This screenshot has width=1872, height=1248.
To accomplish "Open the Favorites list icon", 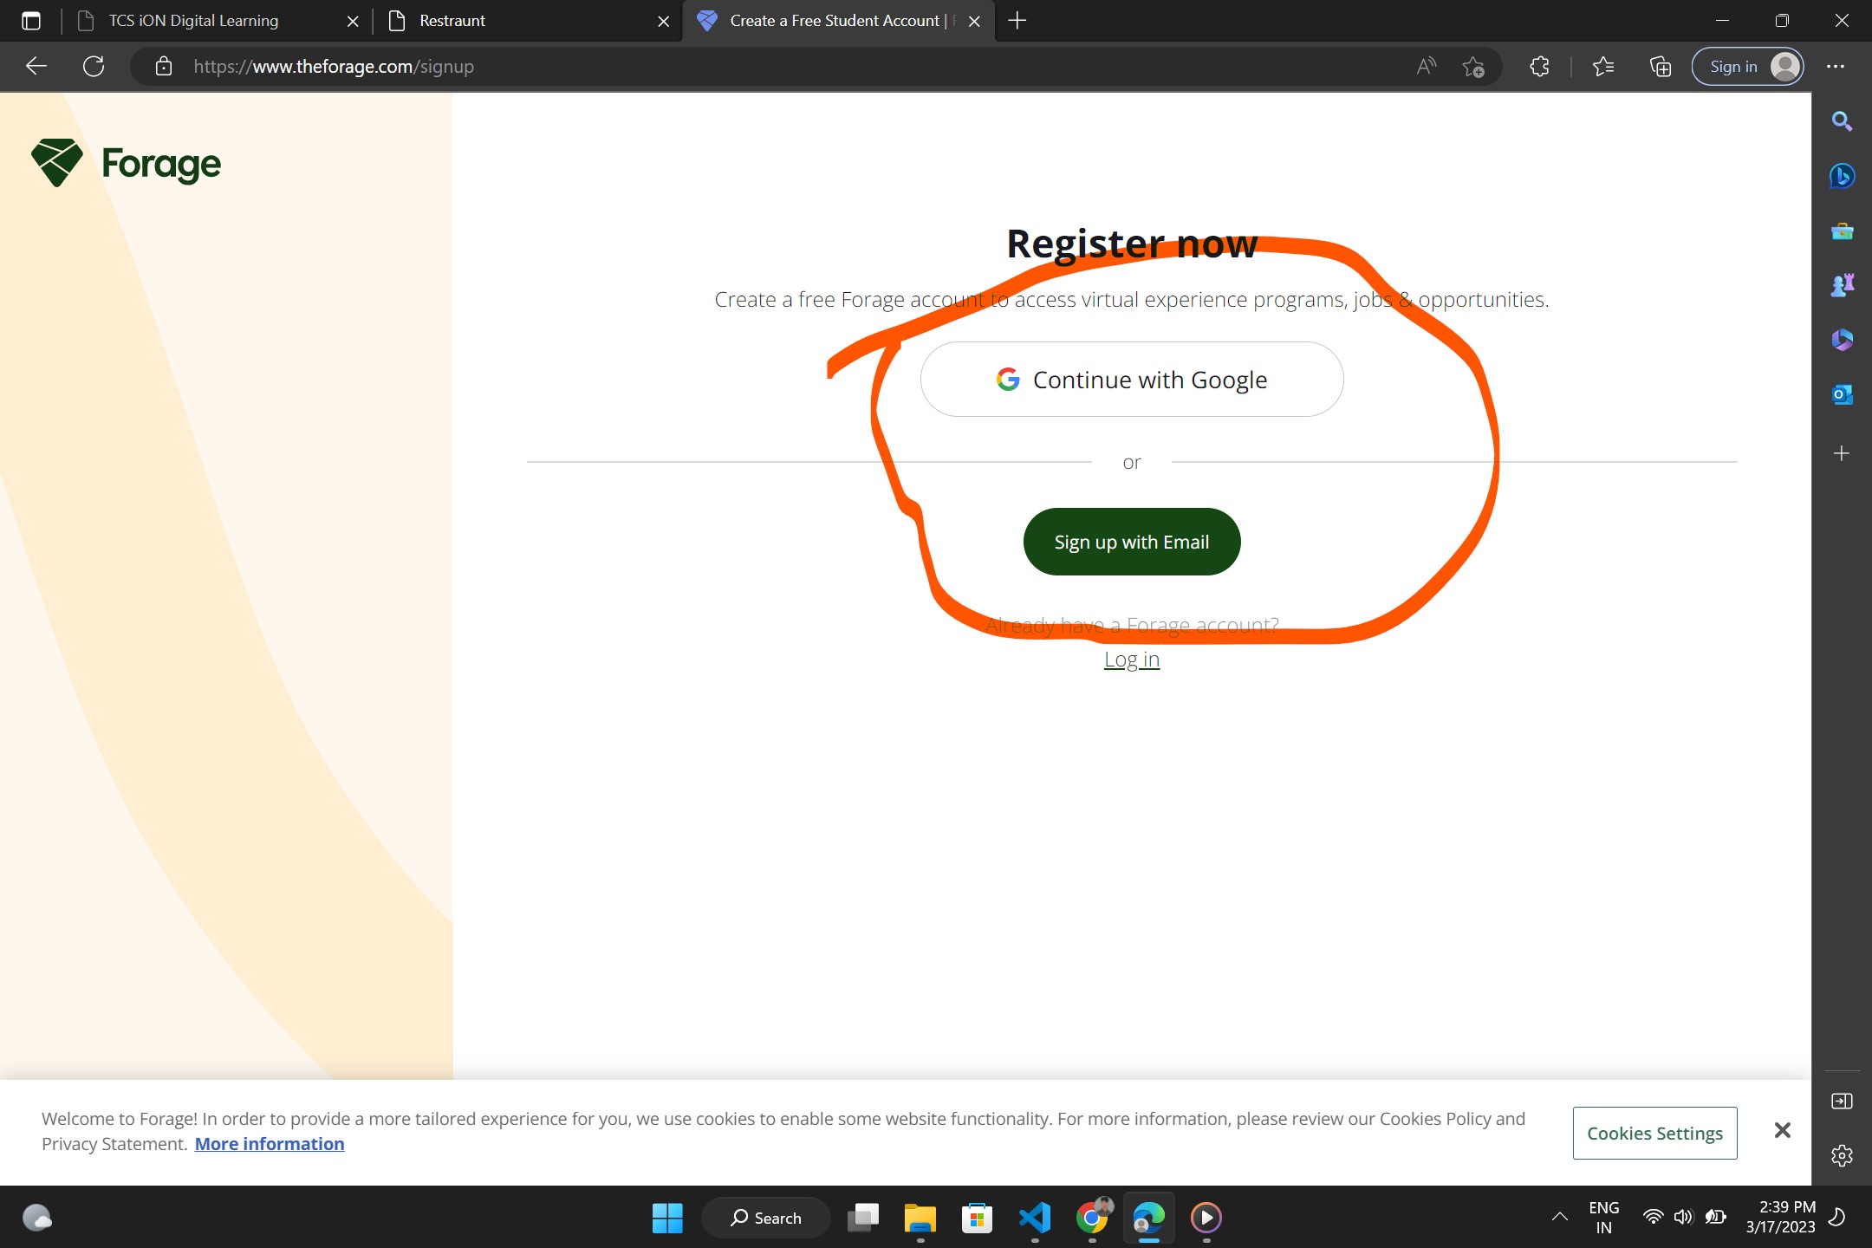I will 1602,67.
